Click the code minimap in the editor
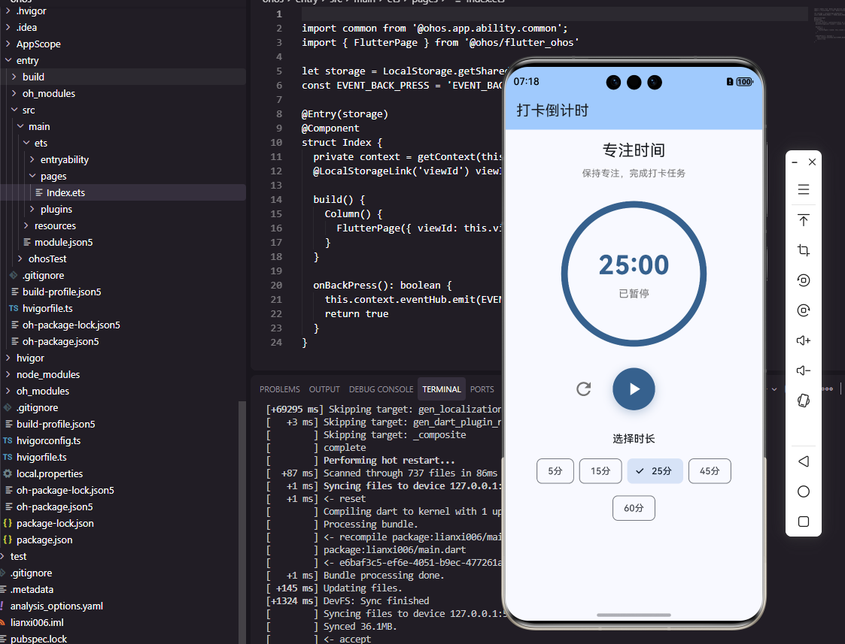 [x=829, y=24]
